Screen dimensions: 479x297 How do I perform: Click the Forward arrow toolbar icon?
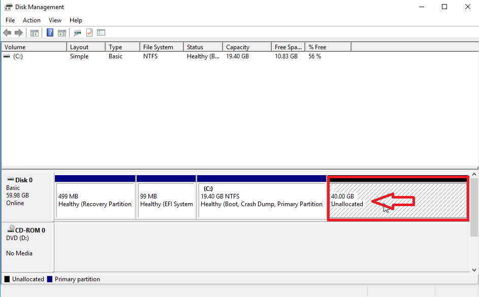19,32
